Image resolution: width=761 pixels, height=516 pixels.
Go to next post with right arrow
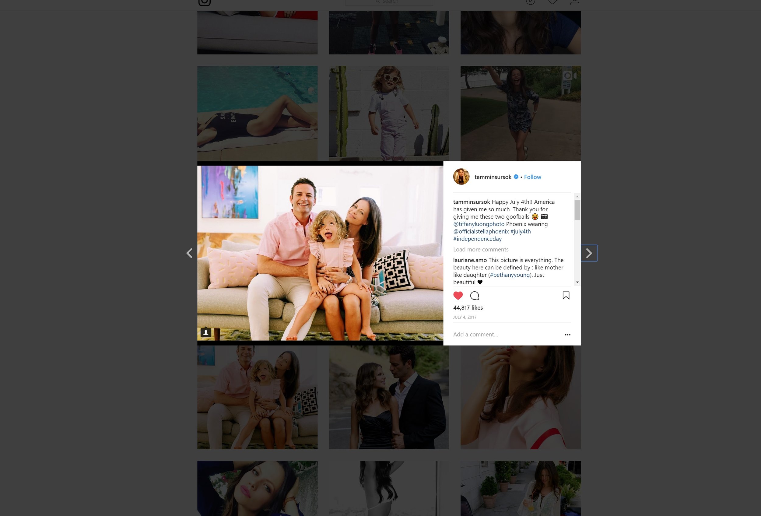[x=589, y=253]
